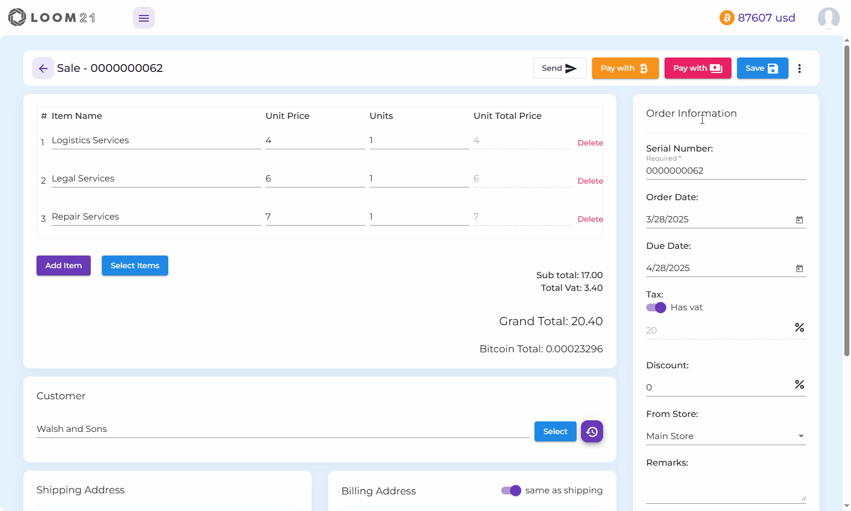Viewport: 851px width, 511px height.
Task: Click the Bitcoin balance icon
Action: (727, 18)
